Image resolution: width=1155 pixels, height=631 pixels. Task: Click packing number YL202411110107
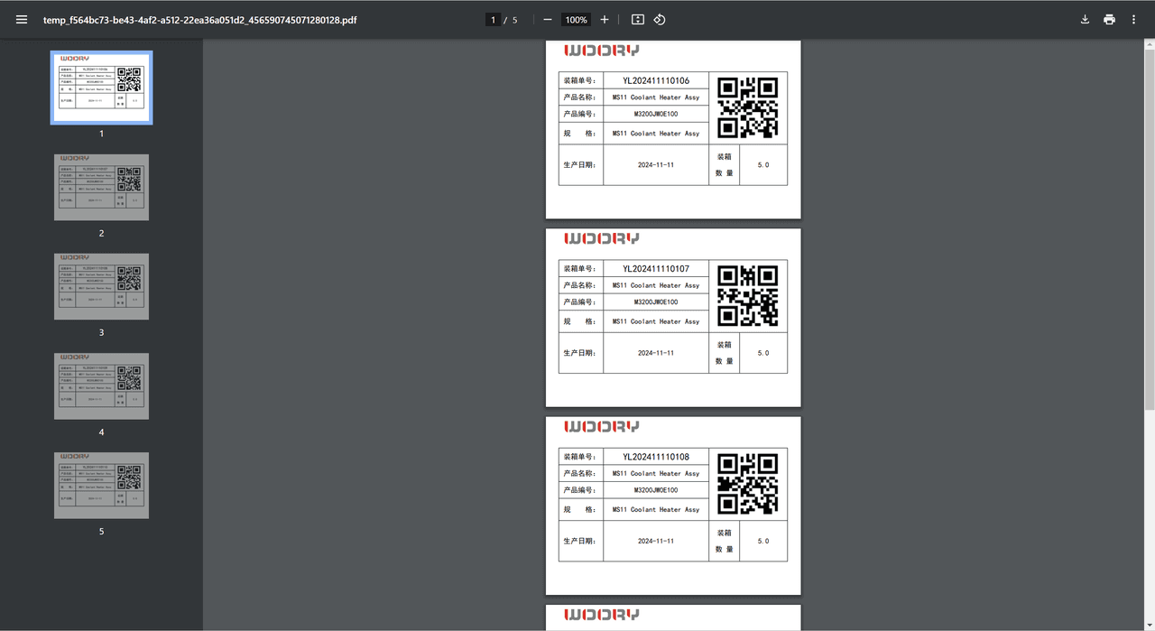tap(656, 268)
